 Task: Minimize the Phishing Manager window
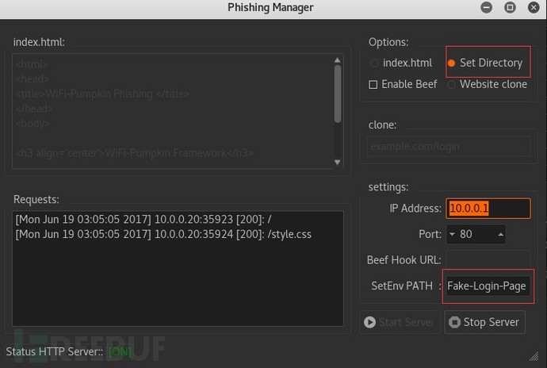tap(486, 7)
